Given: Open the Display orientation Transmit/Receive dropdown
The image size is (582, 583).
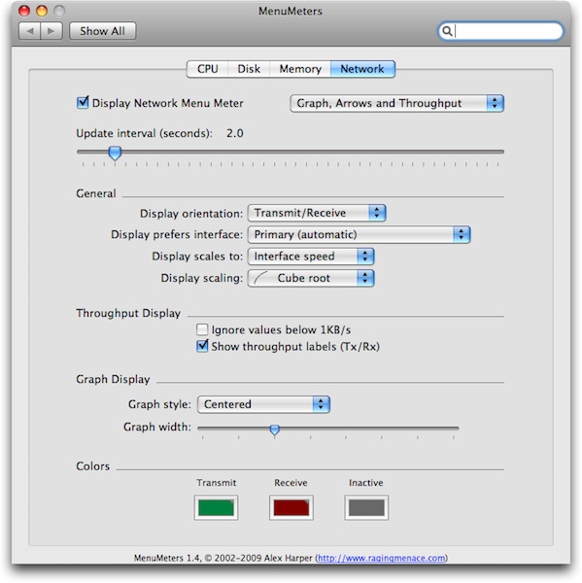Looking at the screenshot, I should 317,213.
